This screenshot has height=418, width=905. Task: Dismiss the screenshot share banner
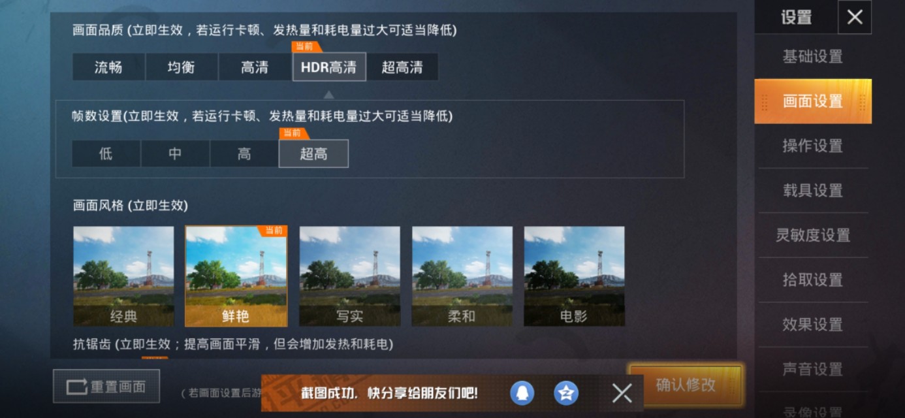pos(622,393)
